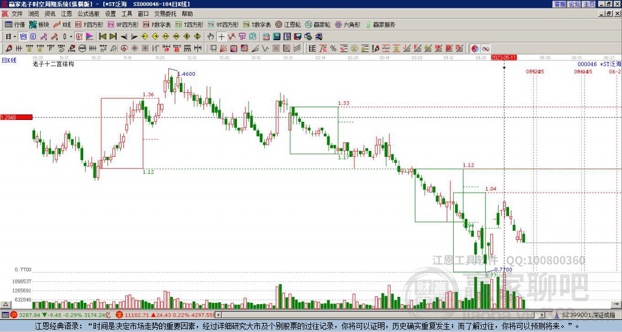The height and width of the screenshot is (332, 622).
Task: Jump to last bar with green skip-forward icon
Action: [113, 37]
